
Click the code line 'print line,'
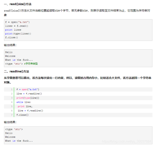(x=25, y=106)
